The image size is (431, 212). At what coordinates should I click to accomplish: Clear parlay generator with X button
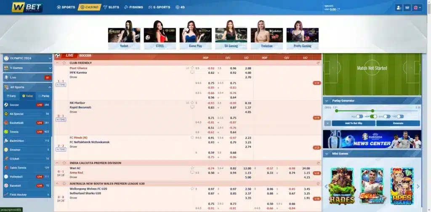click(x=327, y=123)
